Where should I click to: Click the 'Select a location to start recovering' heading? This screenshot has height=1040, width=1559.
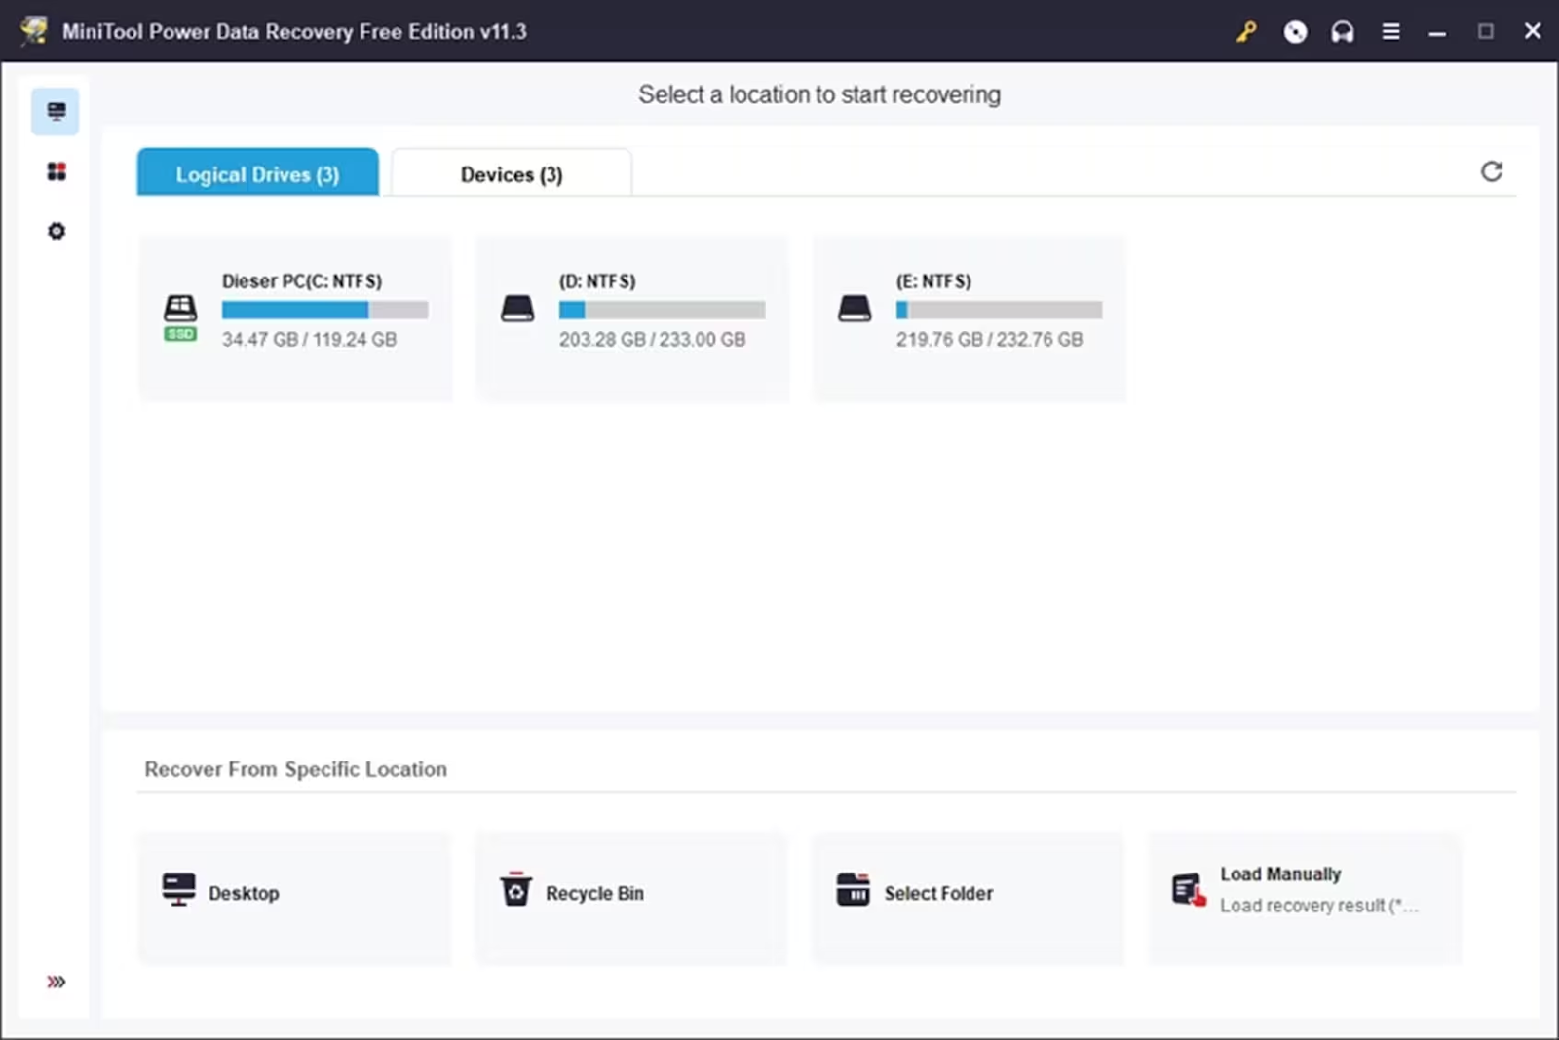tap(819, 94)
